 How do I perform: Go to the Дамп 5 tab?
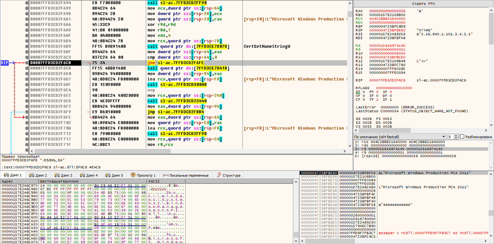click(x=114, y=175)
